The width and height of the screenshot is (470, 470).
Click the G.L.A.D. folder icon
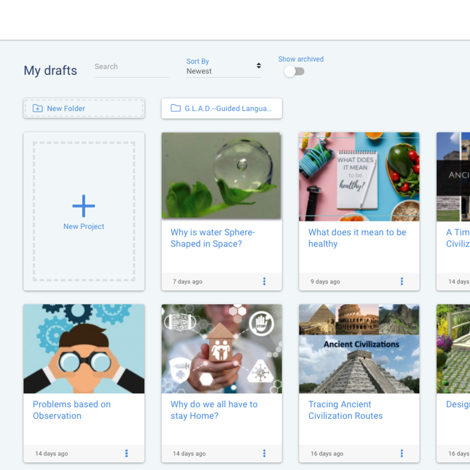point(176,108)
